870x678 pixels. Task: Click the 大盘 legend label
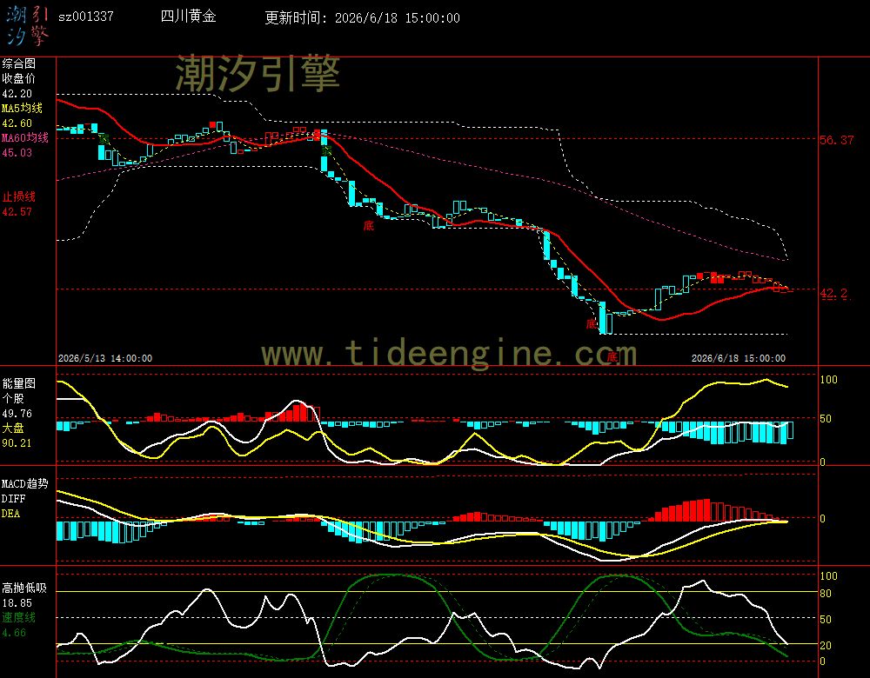(x=13, y=428)
